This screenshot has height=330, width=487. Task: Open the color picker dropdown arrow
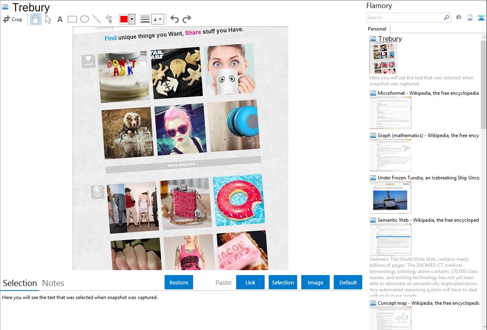tap(132, 19)
